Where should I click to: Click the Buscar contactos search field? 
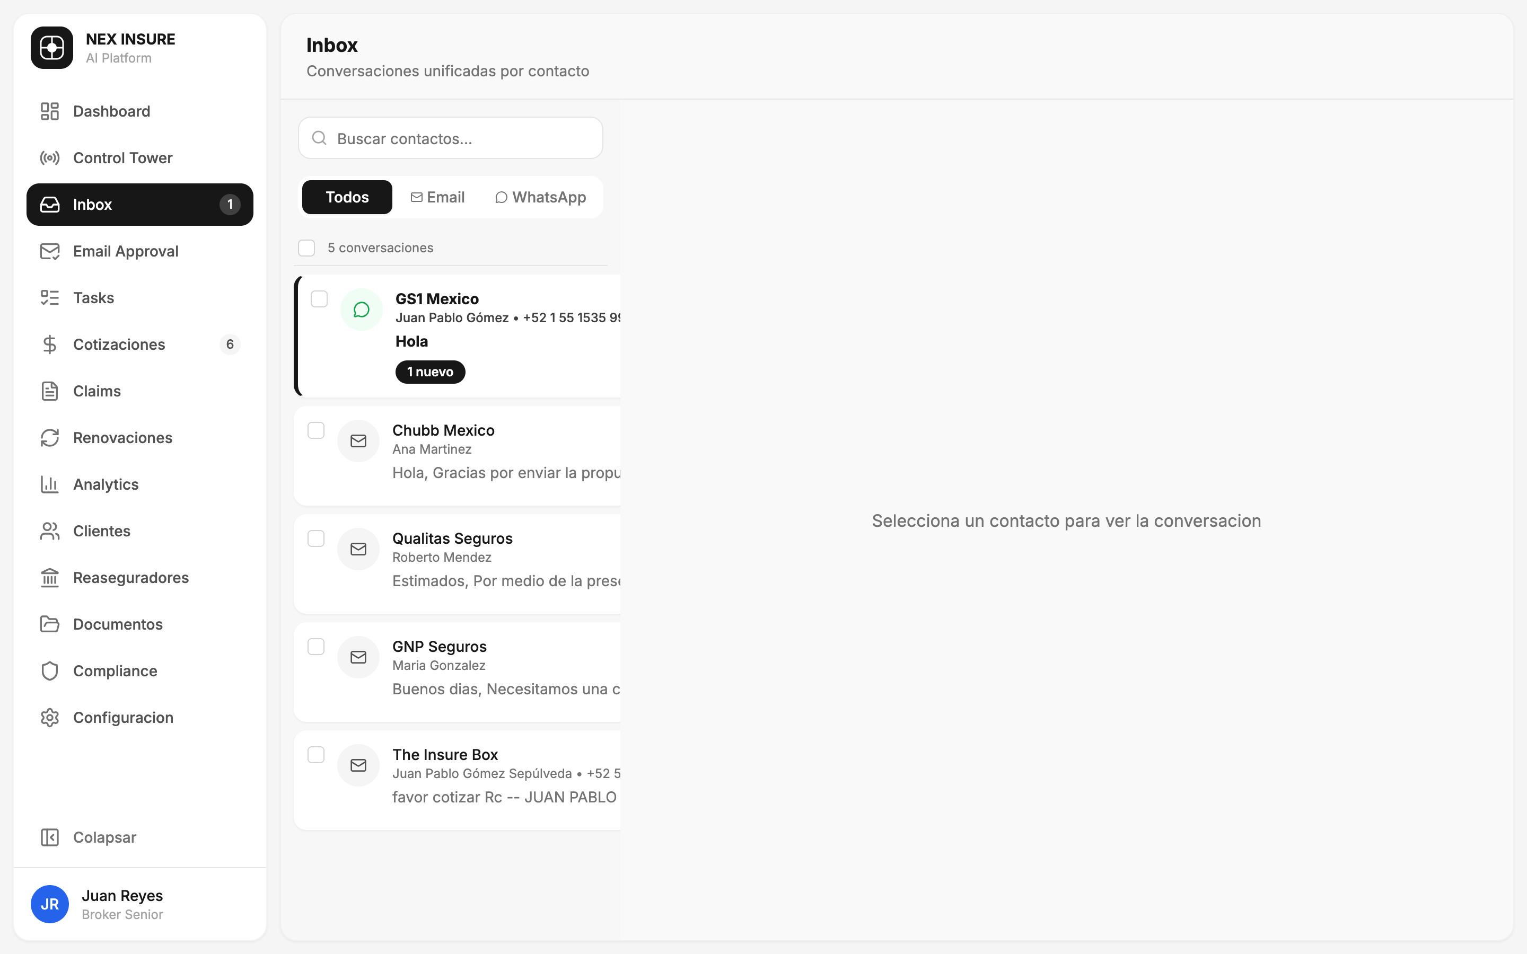coord(450,138)
